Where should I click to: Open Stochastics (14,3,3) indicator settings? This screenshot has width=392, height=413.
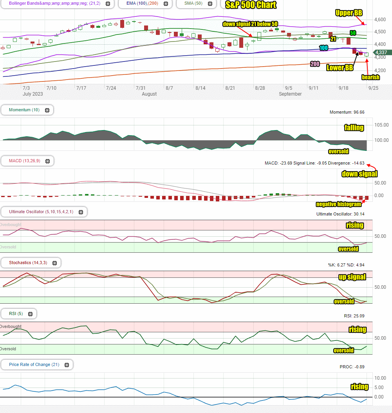tap(28, 263)
